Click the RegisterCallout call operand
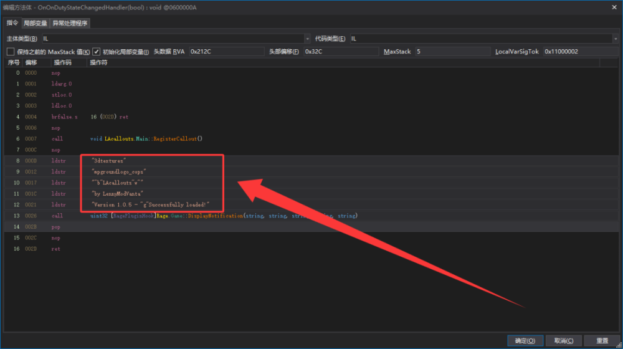Viewport: 623px width, 349px height. pyautogui.click(x=146, y=139)
